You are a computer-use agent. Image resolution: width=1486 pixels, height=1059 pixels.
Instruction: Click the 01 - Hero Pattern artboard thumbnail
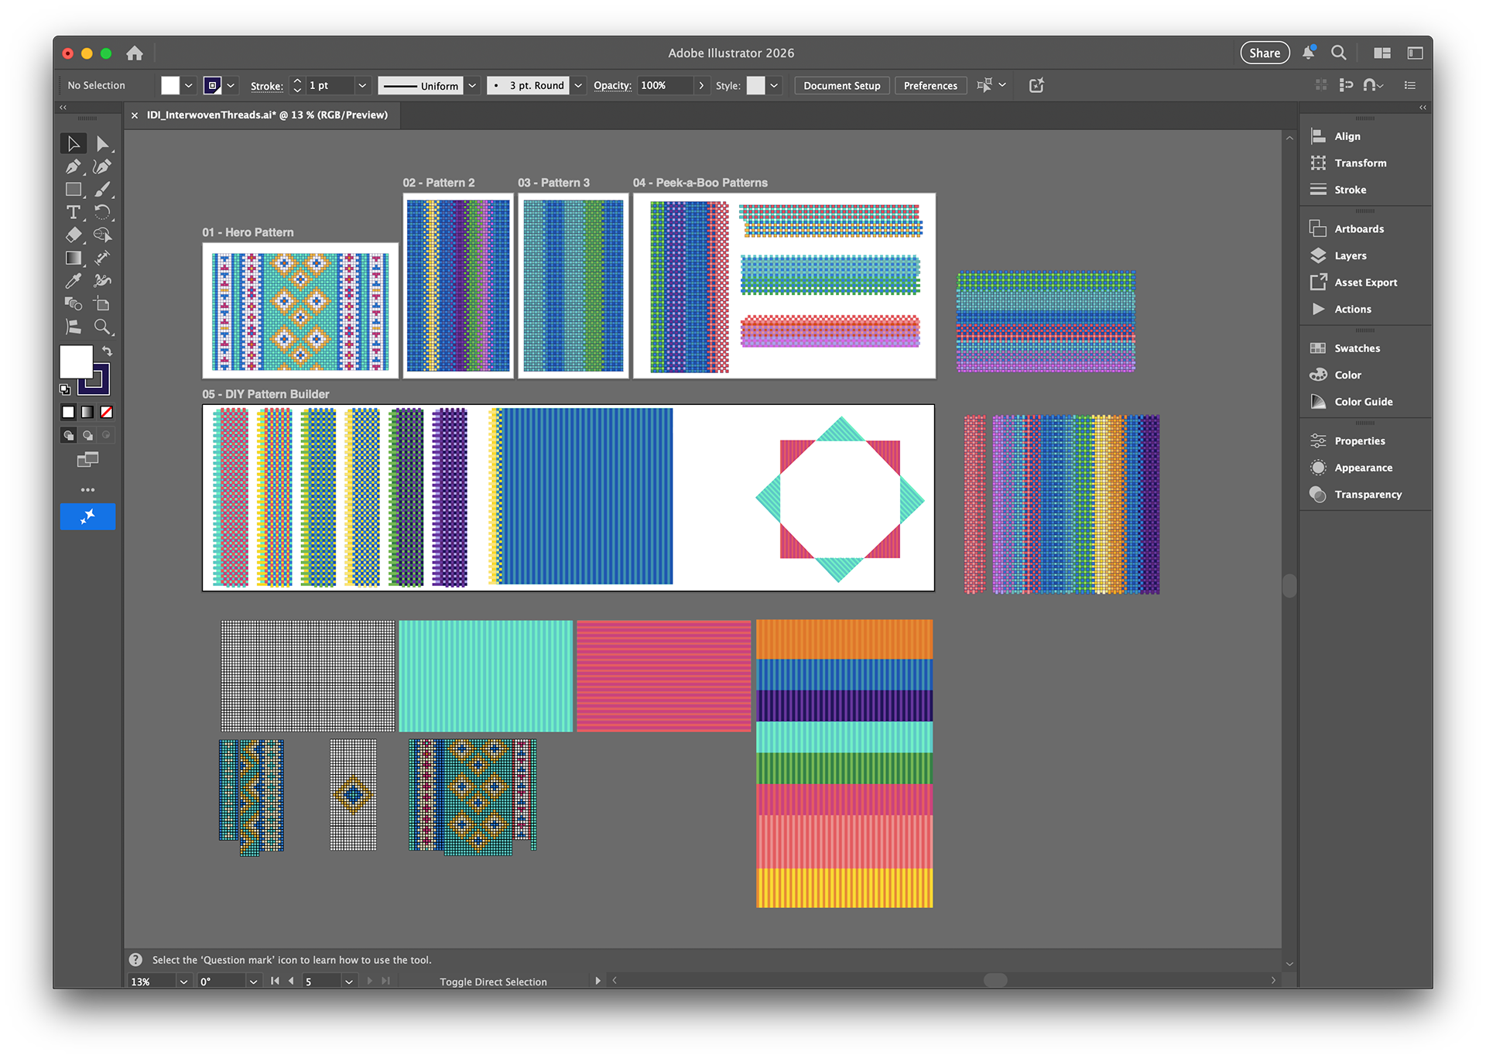point(300,310)
